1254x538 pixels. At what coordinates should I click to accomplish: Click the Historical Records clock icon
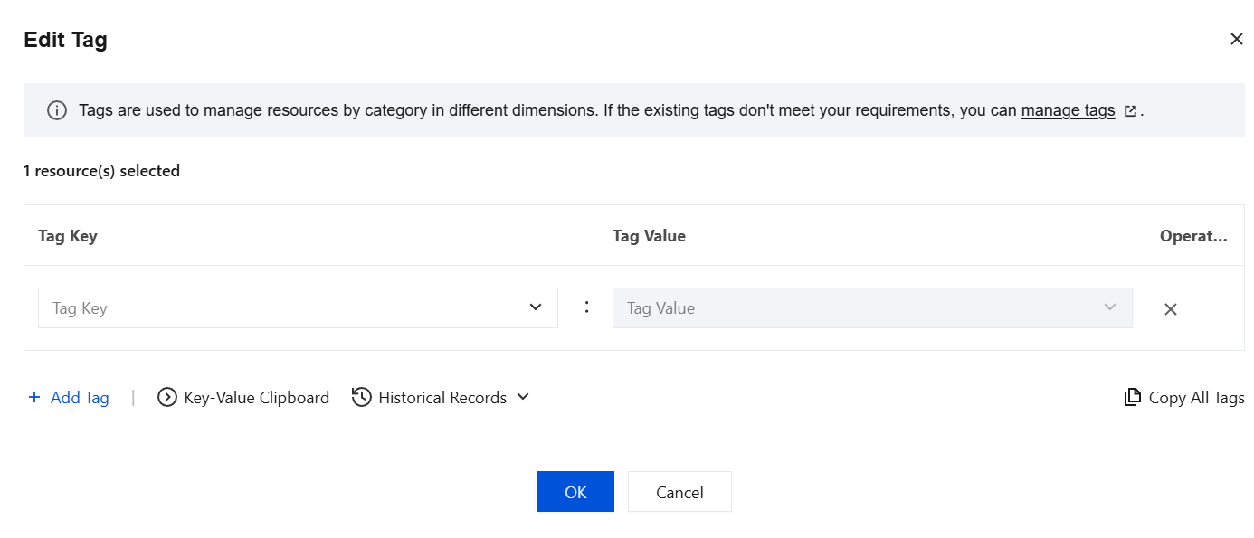tap(362, 397)
